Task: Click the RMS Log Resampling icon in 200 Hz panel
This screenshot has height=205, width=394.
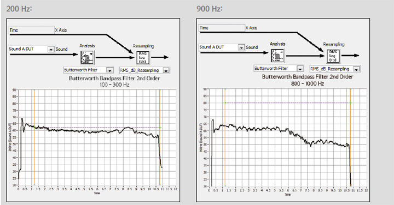Action: [143, 58]
